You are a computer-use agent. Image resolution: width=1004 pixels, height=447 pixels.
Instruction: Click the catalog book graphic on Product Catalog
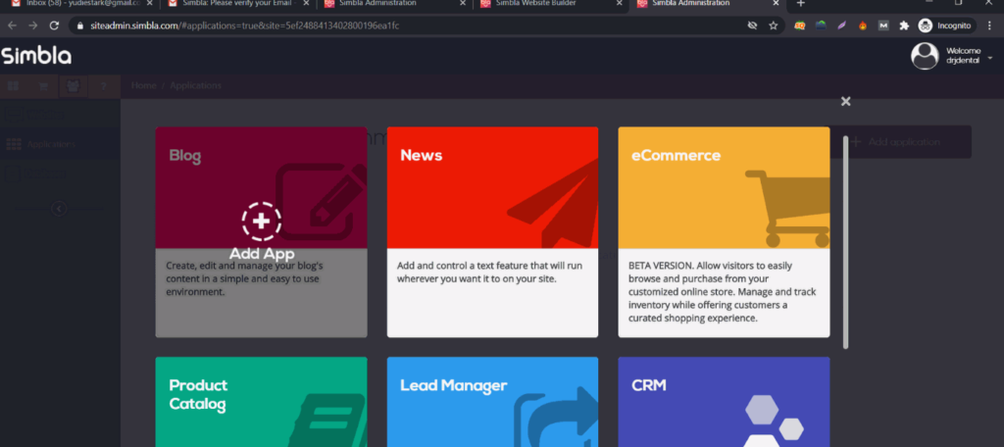click(327, 421)
